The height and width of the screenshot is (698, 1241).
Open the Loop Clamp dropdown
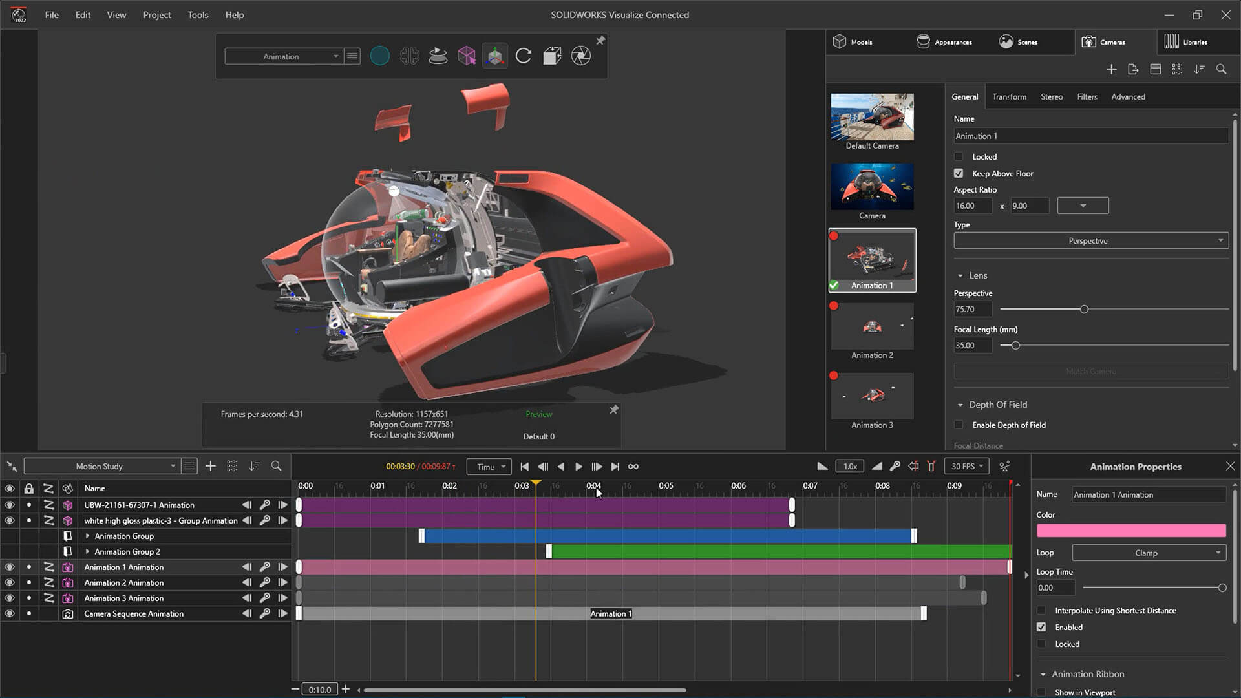click(x=1149, y=553)
